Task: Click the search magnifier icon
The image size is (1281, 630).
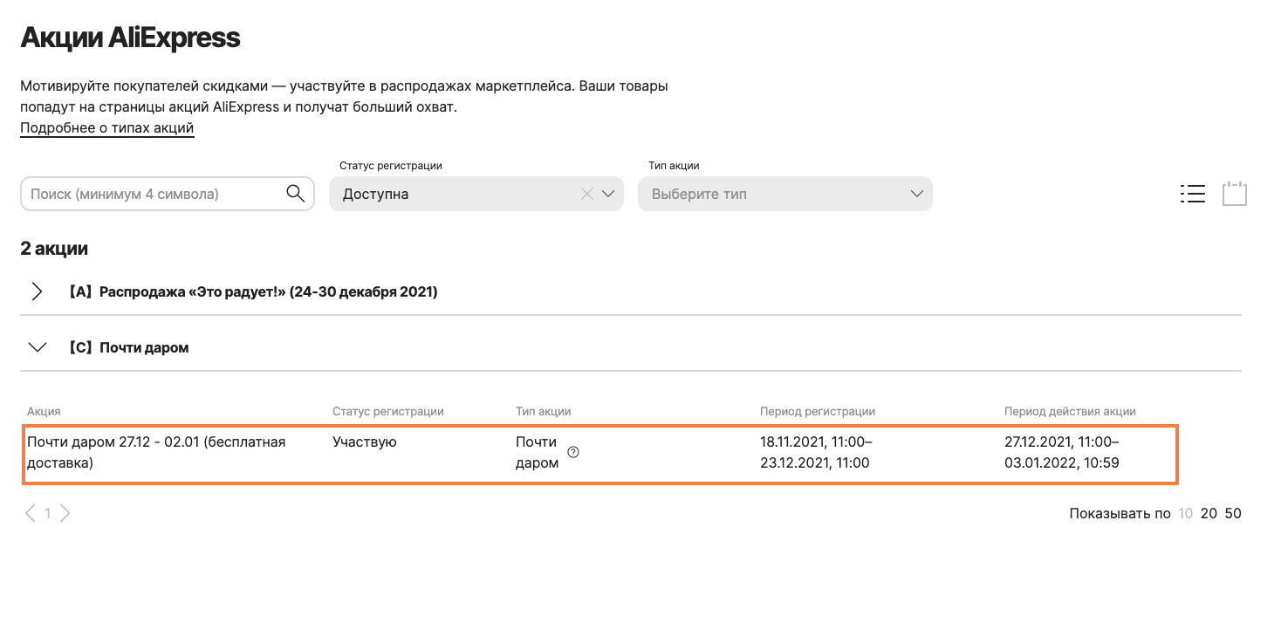Action: pos(295,194)
